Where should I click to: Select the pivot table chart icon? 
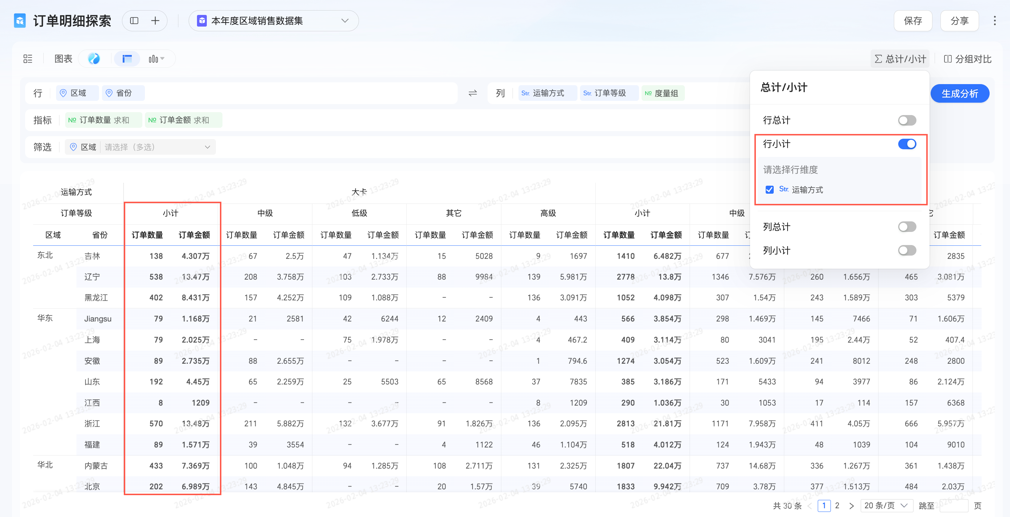127,59
